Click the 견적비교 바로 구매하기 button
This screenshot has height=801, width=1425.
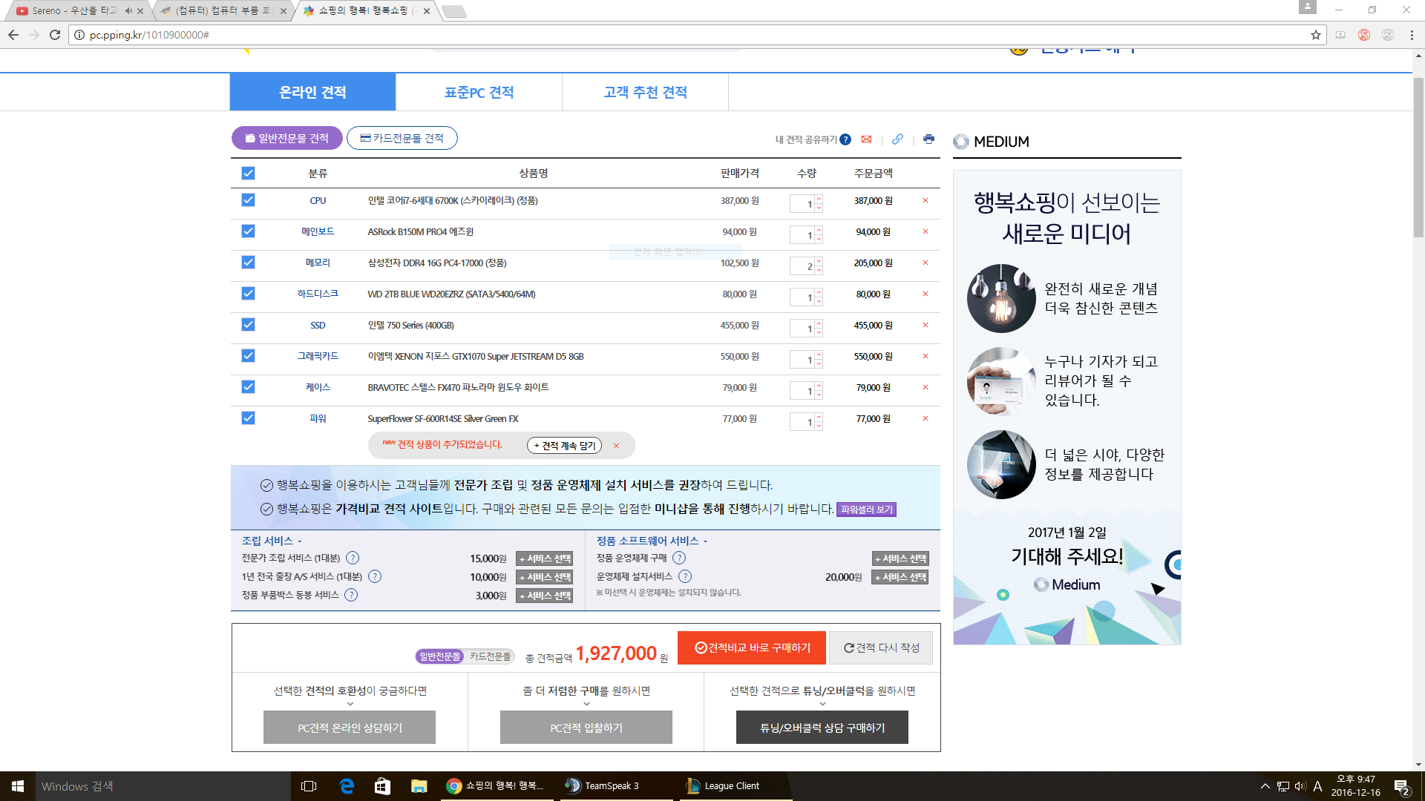pyautogui.click(x=752, y=647)
